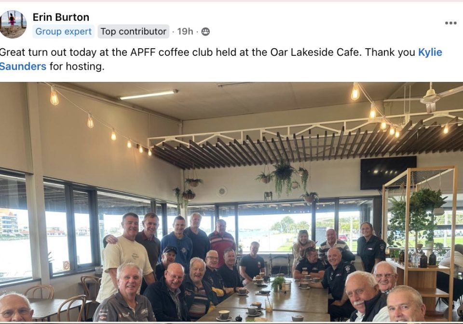Open the three-dot post options menu
463x324 pixels.
click(x=450, y=23)
